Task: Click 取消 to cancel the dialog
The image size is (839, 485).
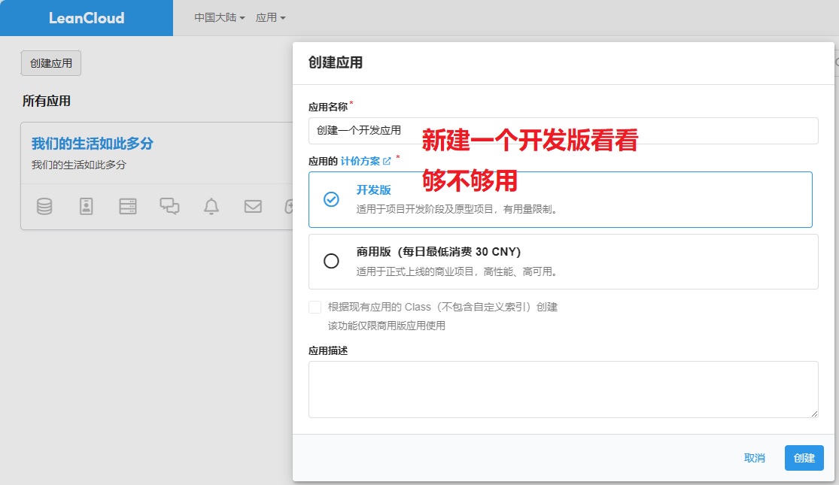Action: 754,458
